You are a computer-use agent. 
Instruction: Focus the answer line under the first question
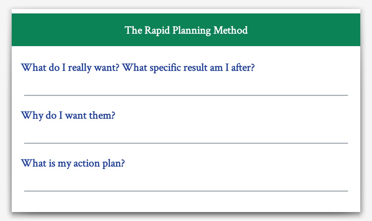tap(186, 95)
